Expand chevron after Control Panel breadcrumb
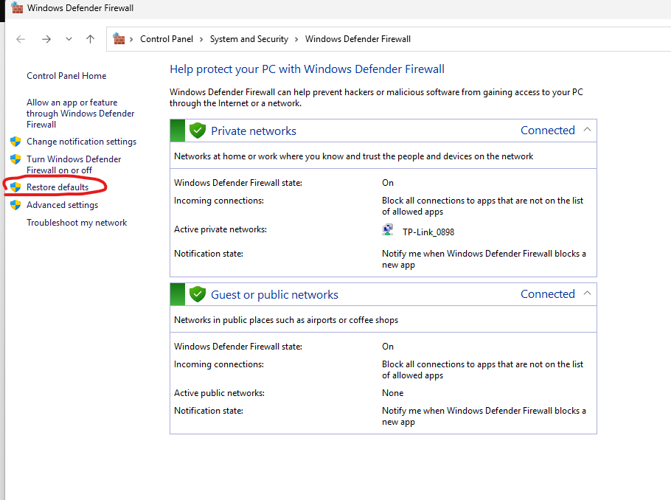 (x=201, y=39)
